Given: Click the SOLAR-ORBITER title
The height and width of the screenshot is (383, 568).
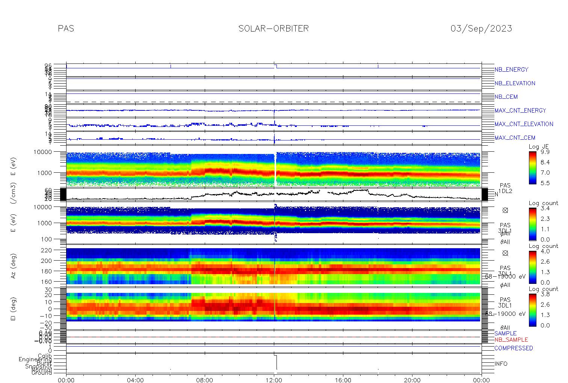Looking at the screenshot, I should 273,29.
